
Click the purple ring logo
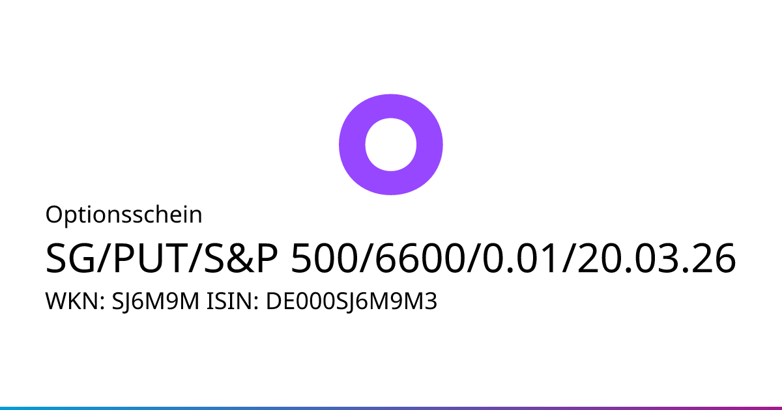391,144
